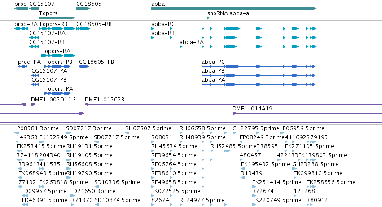The width and height of the screenshot is (382, 207).
Task: Click the Topors-RA transcript glyph
Action: [58, 56]
